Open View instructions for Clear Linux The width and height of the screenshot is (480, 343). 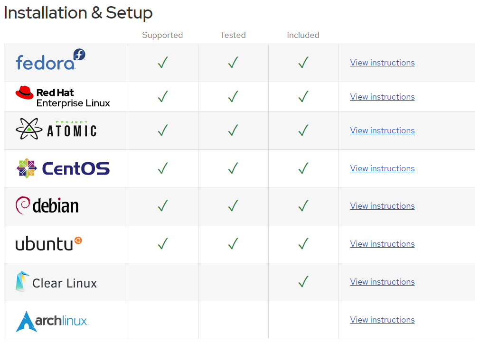382,282
